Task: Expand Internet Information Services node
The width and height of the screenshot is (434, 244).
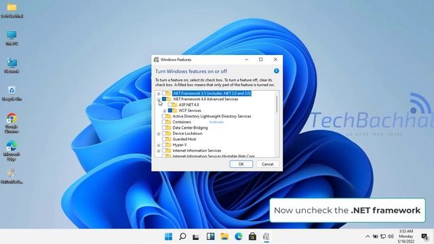Action: pos(159,151)
